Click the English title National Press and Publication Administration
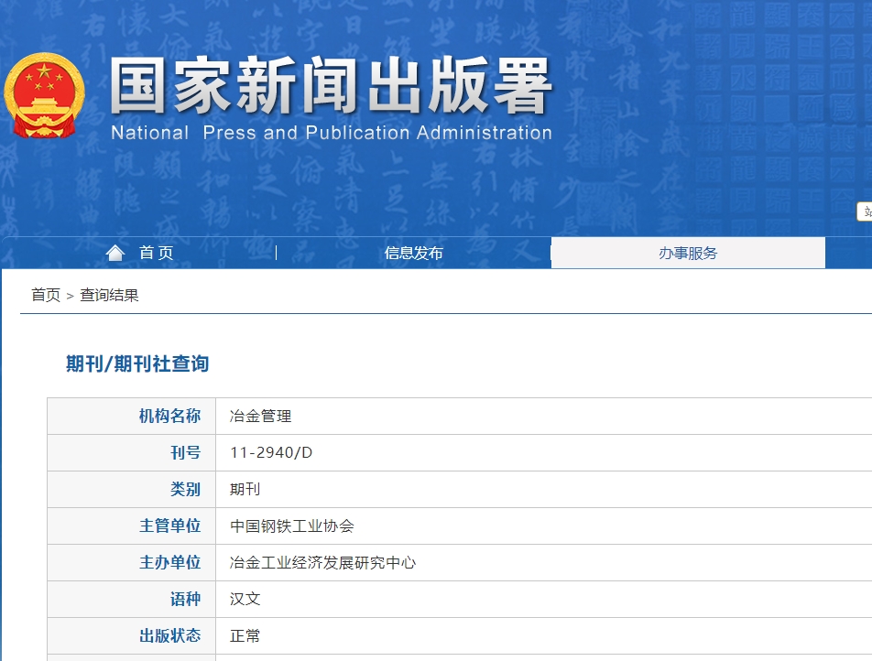 click(x=332, y=133)
